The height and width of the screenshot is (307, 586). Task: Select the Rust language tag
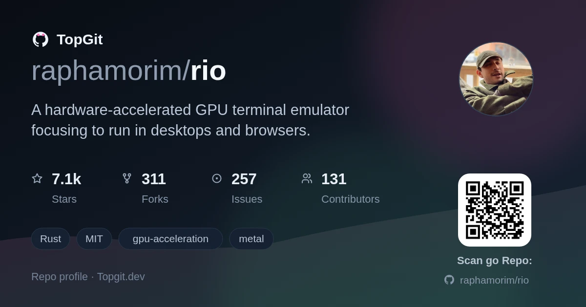click(x=50, y=239)
